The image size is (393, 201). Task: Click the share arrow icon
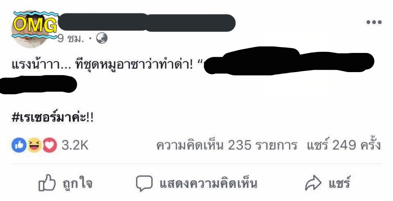pos(313,183)
